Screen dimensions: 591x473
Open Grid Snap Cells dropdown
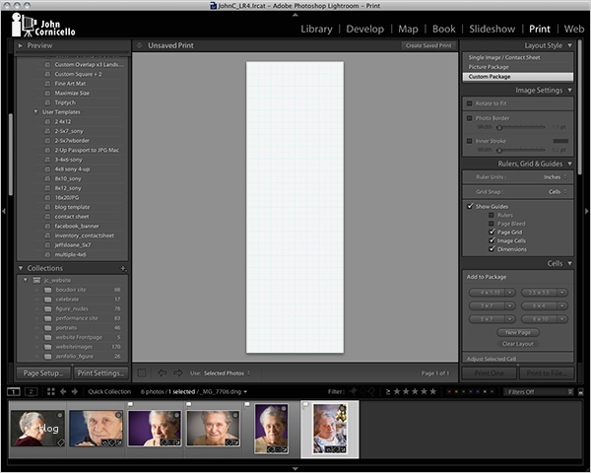coord(558,192)
